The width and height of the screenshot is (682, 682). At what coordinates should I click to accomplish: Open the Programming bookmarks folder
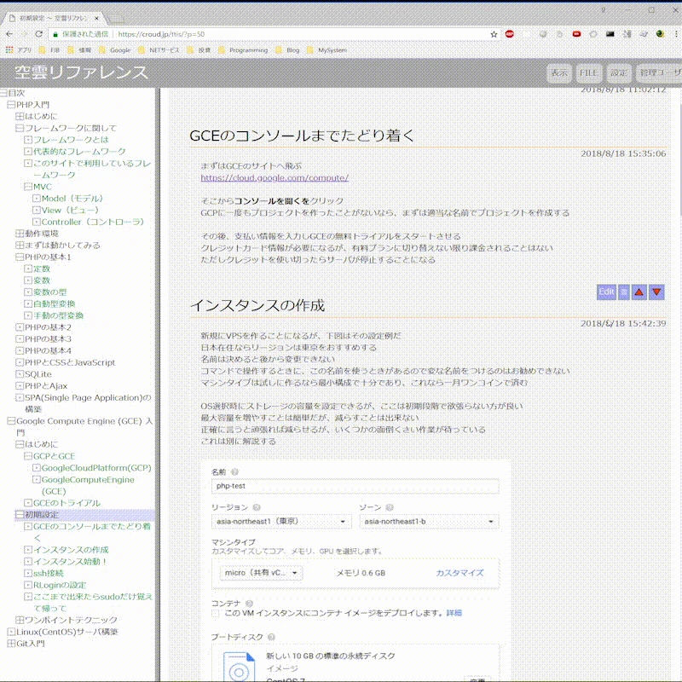pyautogui.click(x=243, y=50)
